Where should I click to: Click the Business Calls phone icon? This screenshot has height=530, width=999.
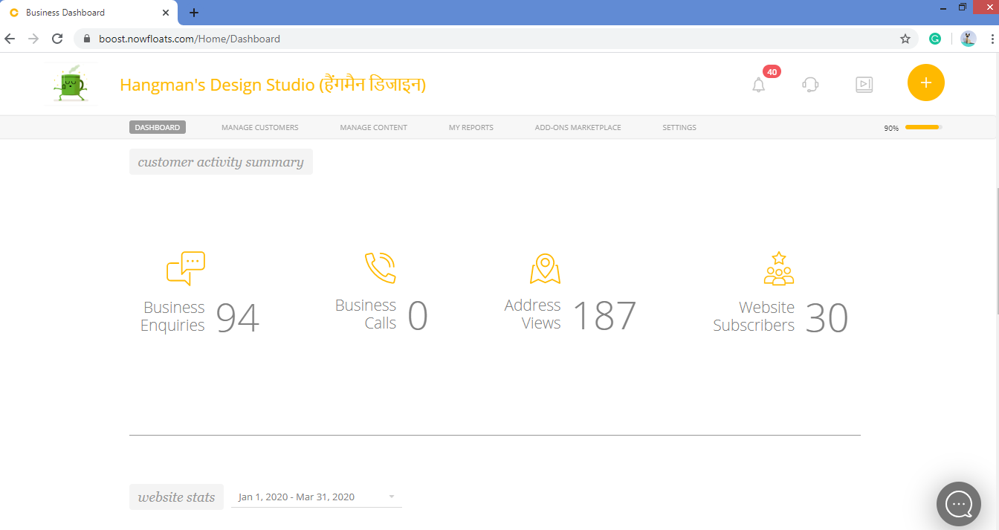click(x=380, y=268)
